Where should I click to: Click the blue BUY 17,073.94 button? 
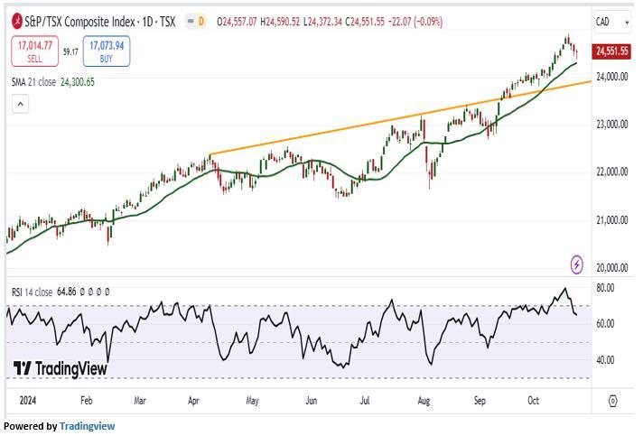click(106, 51)
